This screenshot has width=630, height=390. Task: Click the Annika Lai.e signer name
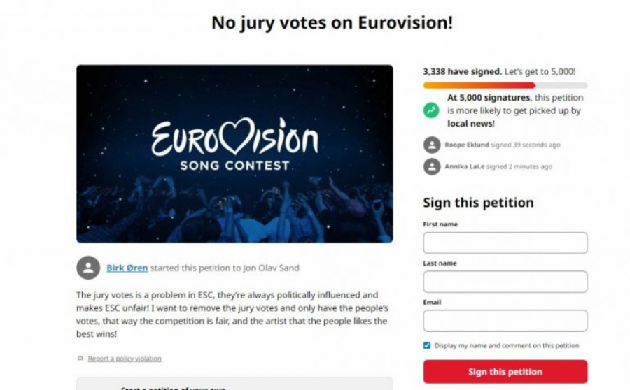464,167
